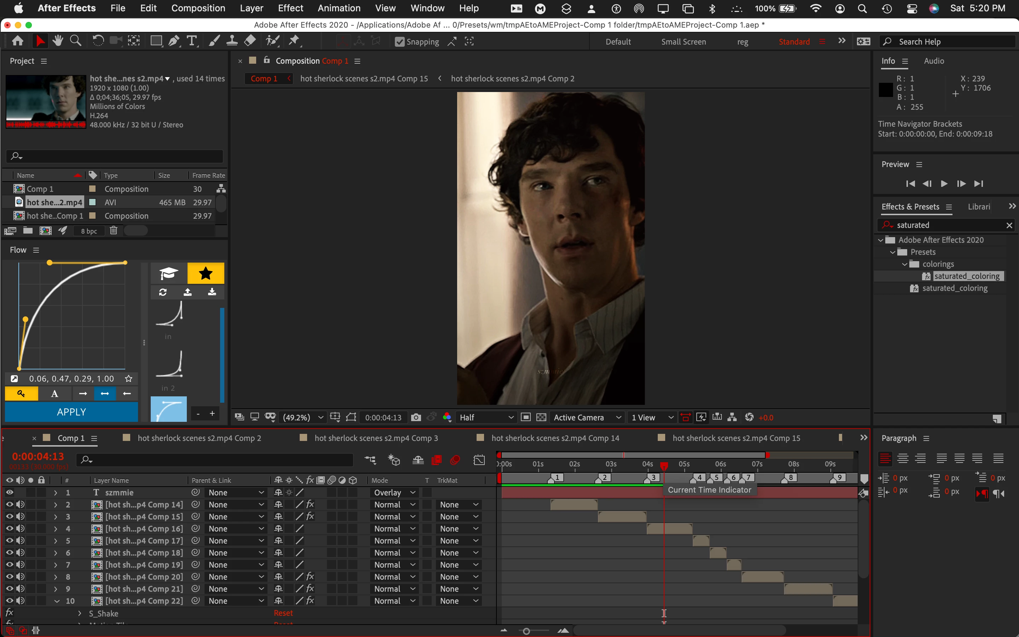The width and height of the screenshot is (1019, 637).
Task: Mute audio of Comp 14 layer
Action: (x=20, y=504)
